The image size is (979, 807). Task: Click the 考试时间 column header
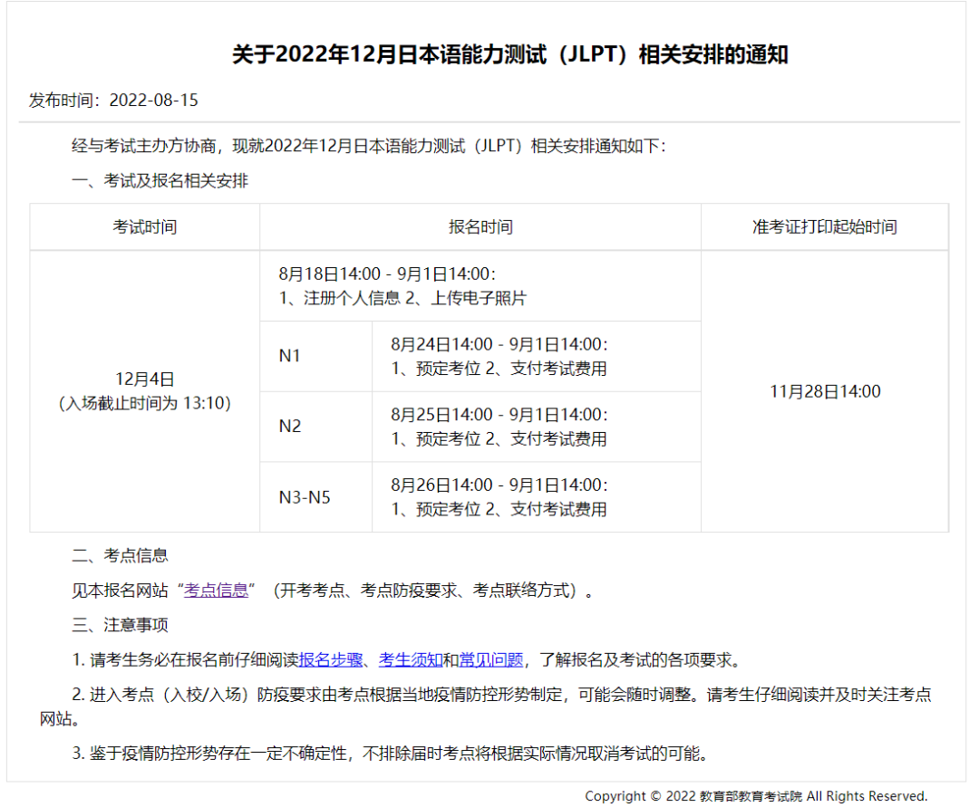[x=145, y=227]
